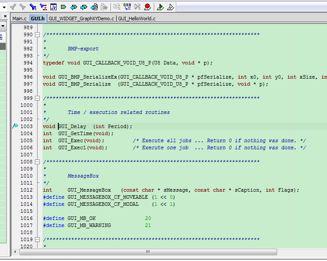The image size is (327, 261).
Task: Run Make using the colored files icon
Action: 127,7
